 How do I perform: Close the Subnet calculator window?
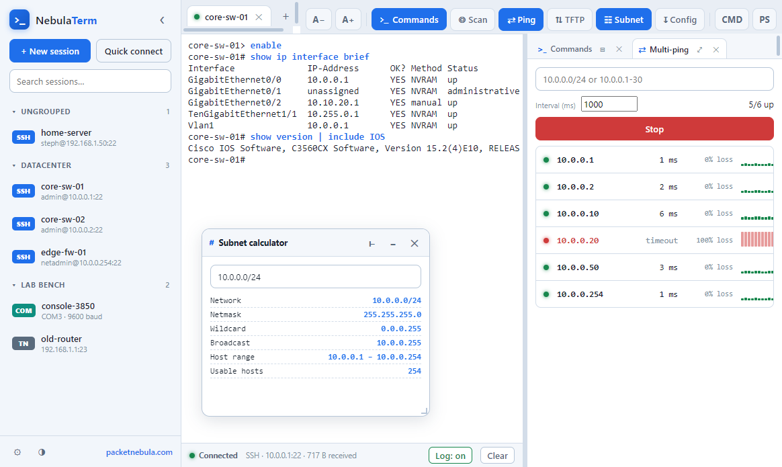coord(415,243)
